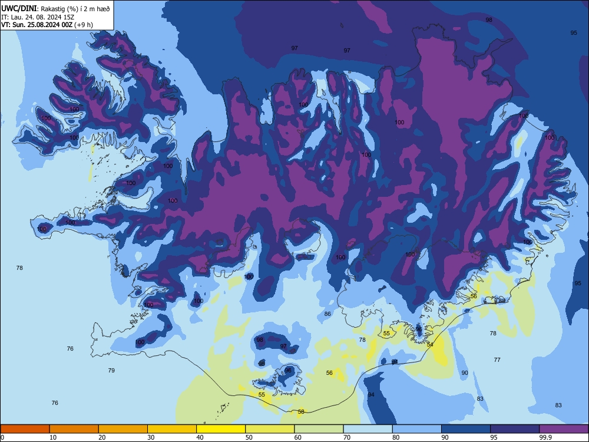The width and height of the screenshot is (589, 442).
Task: Click the valid time line 'VT: Sun. 25.08.2024 00Z (+9 h)'
Action: coord(47,25)
